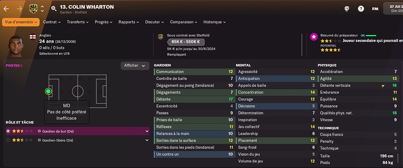Click the search magnifier icon
This screenshot has width=403, height=168.
pyautogui.click(x=54, y=9)
